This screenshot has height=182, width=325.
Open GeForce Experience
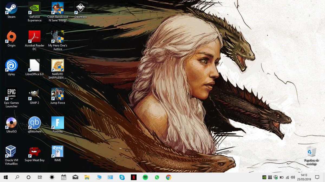[x=34, y=8]
